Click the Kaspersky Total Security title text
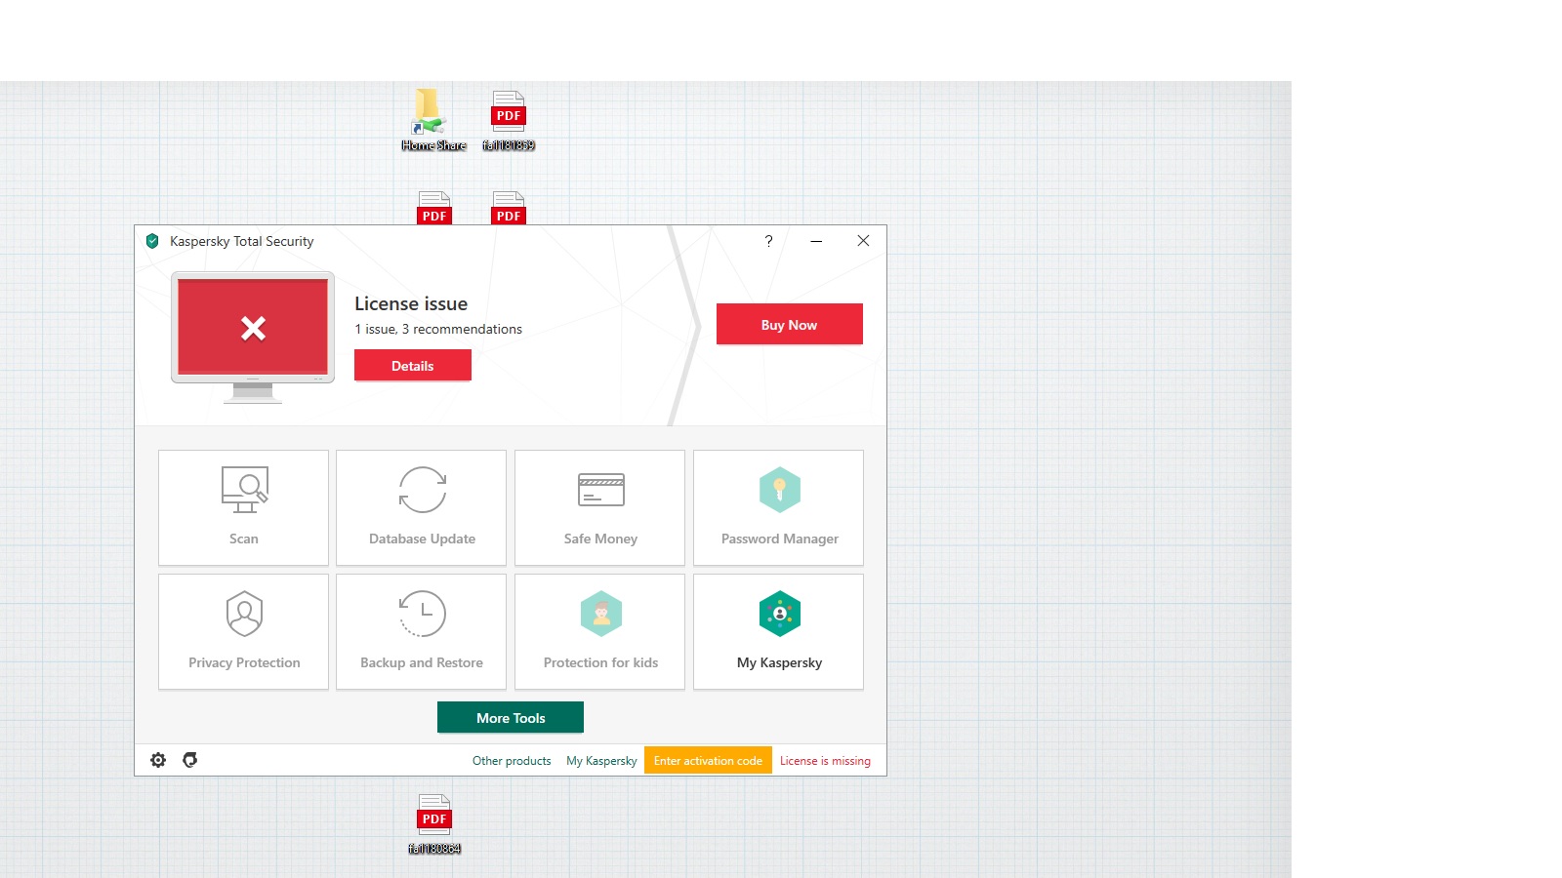The image size is (1562, 878). coord(242,241)
